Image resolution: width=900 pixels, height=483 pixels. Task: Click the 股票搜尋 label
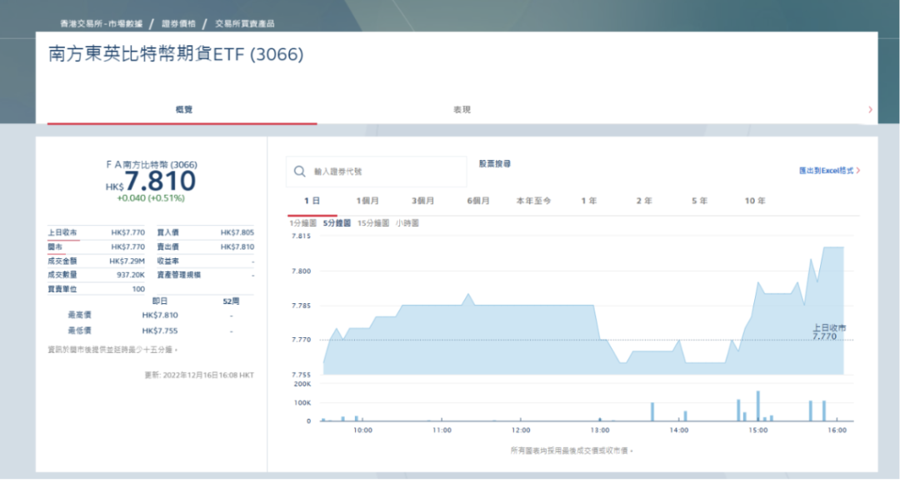click(495, 163)
